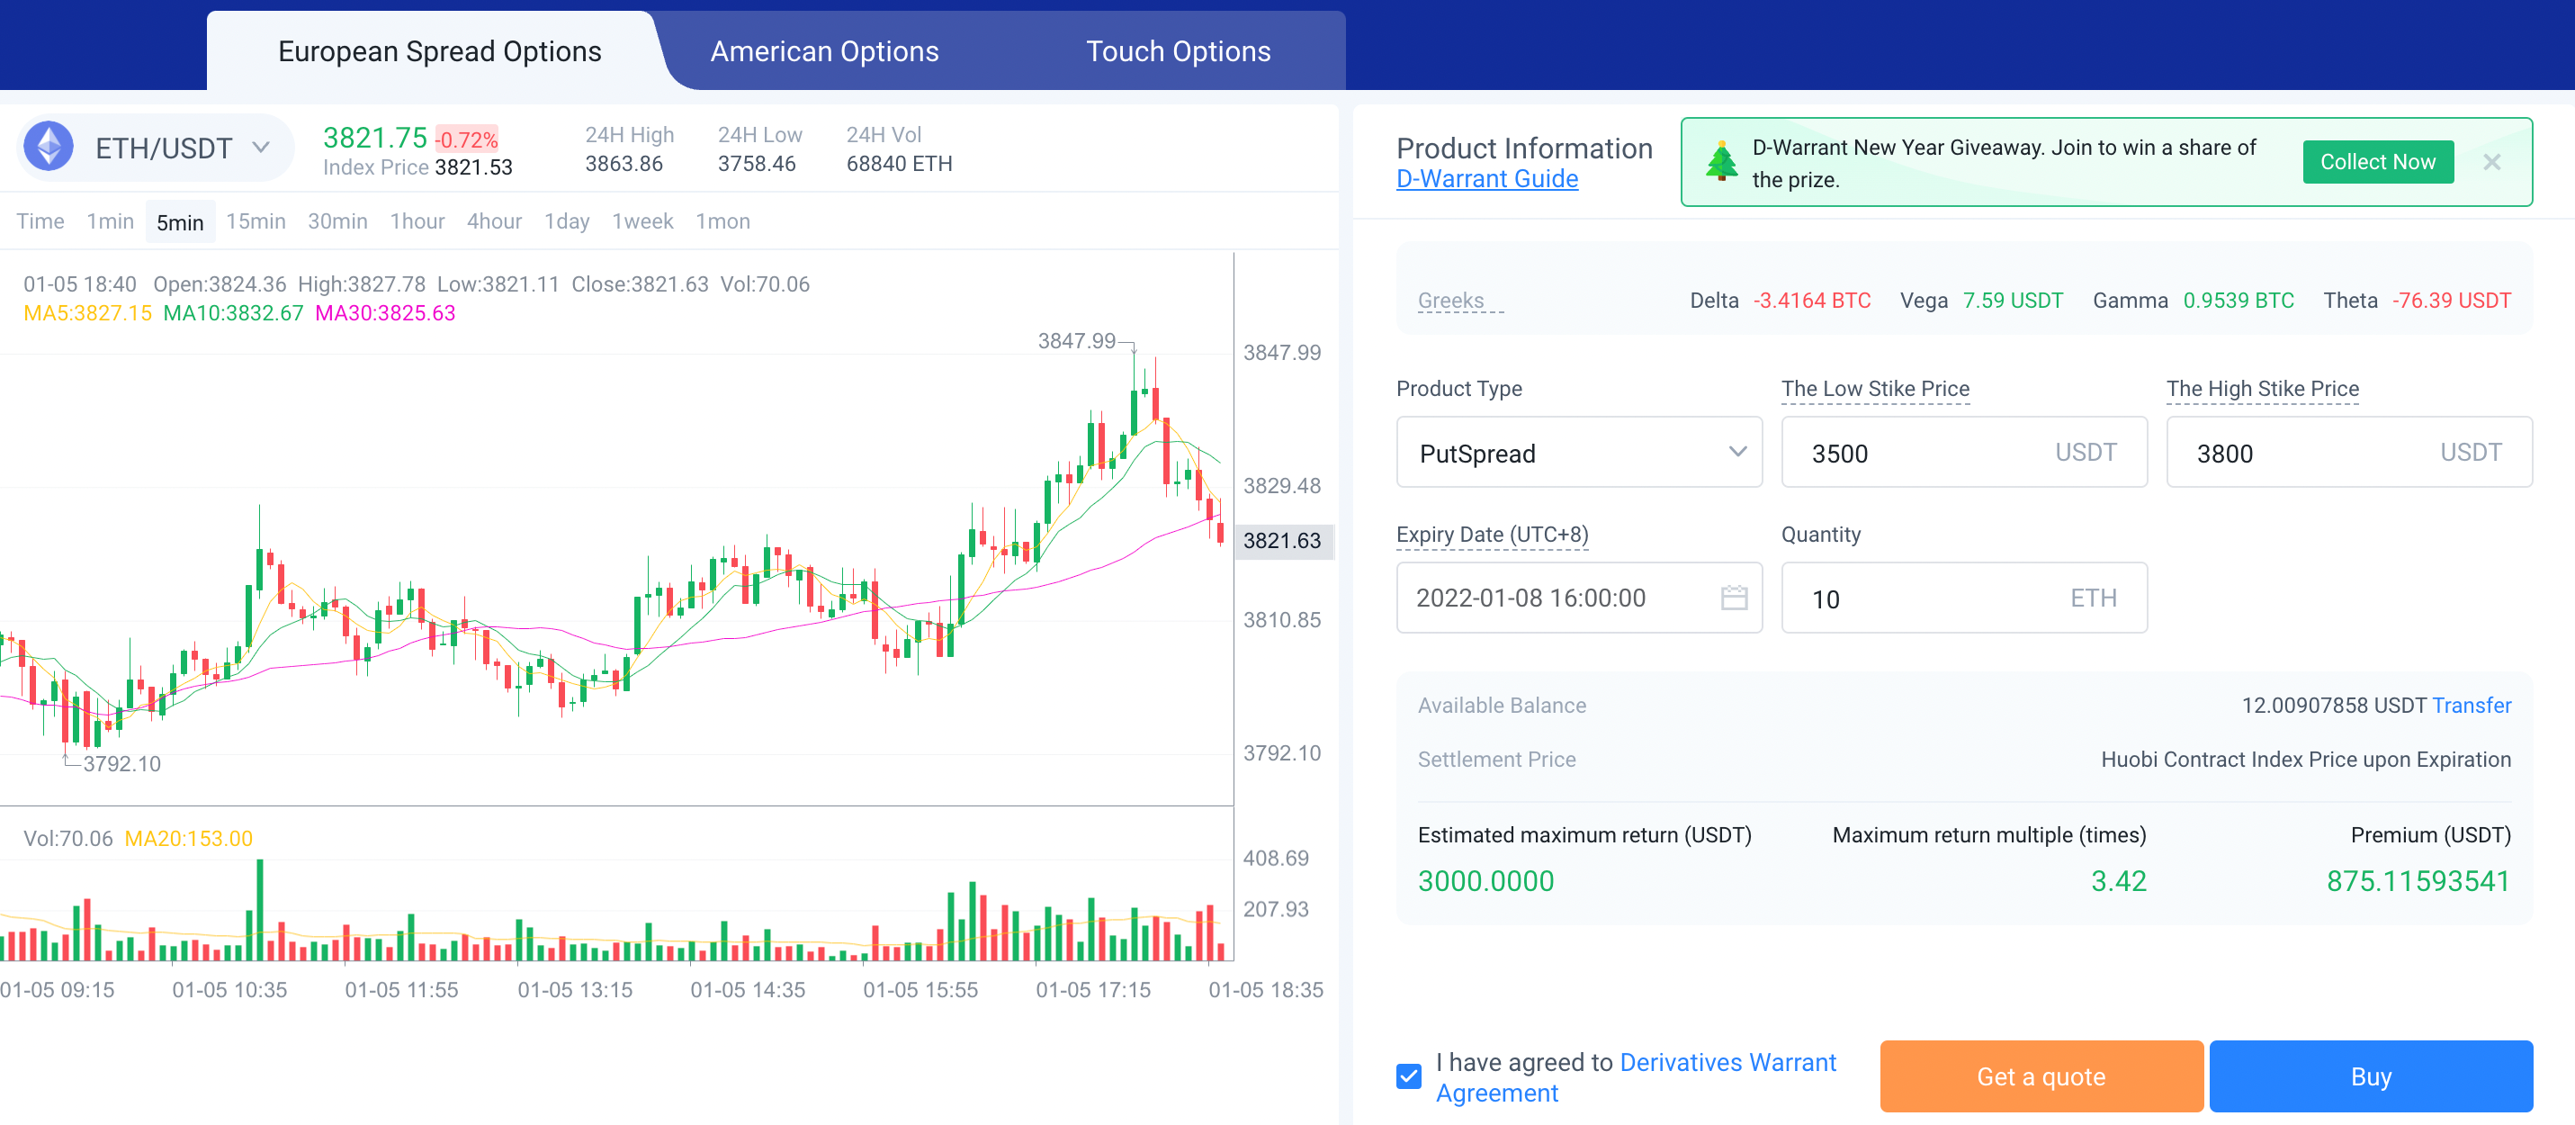The width and height of the screenshot is (2575, 1125).
Task: Click the Collect Now button
Action: pos(2376,162)
